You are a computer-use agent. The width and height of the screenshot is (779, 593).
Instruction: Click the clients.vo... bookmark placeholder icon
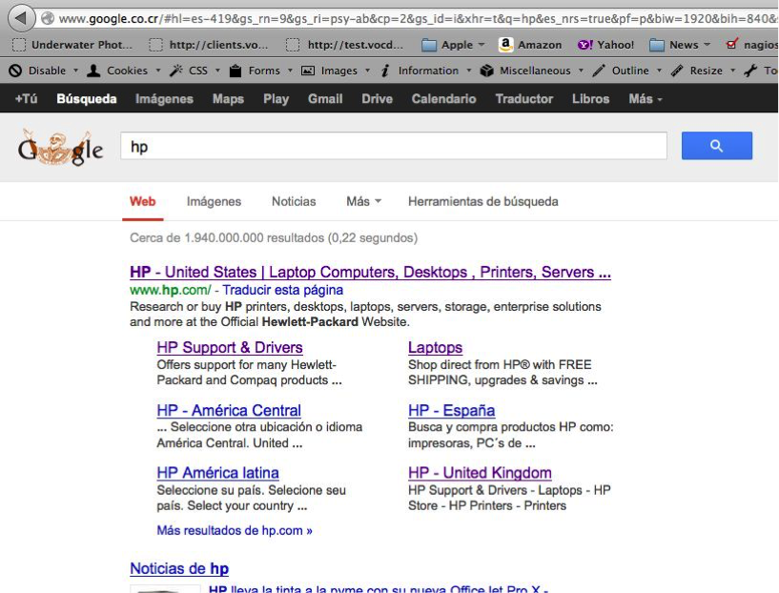156,45
